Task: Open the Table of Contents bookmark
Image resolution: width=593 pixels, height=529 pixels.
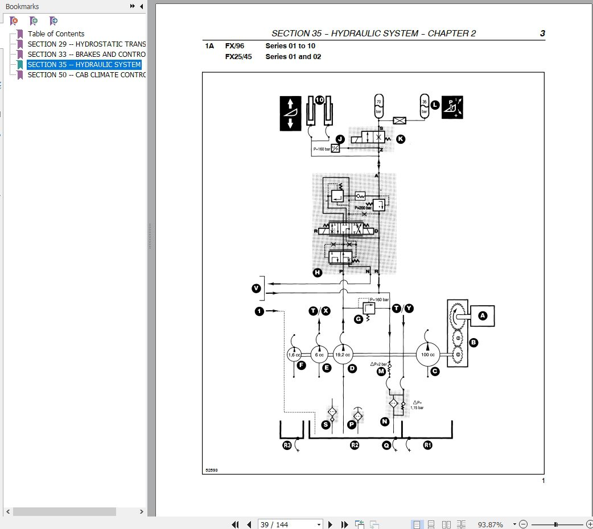Action: click(x=56, y=34)
